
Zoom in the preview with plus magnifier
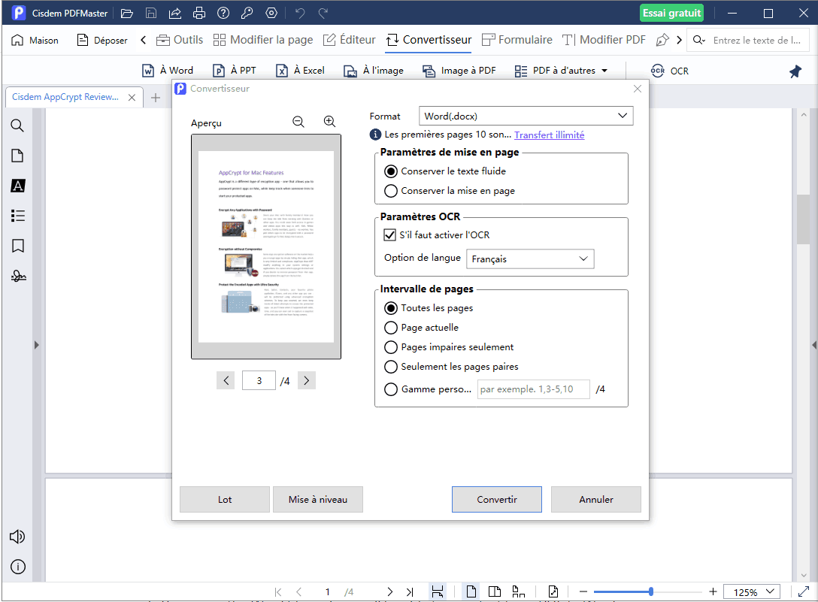click(330, 122)
